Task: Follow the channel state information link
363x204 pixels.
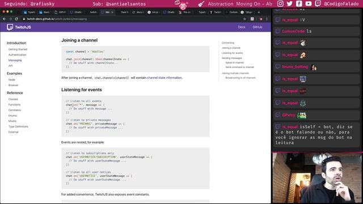Action: tap(164, 78)
